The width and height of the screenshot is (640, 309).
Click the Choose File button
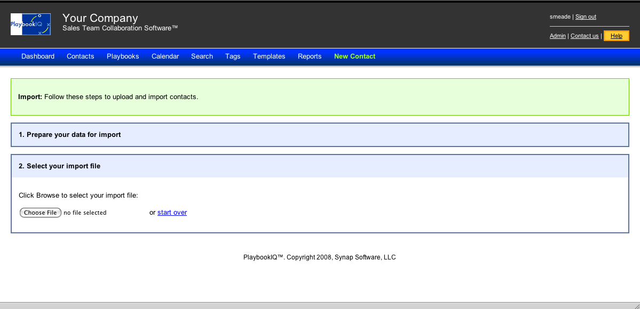(41, 213)
